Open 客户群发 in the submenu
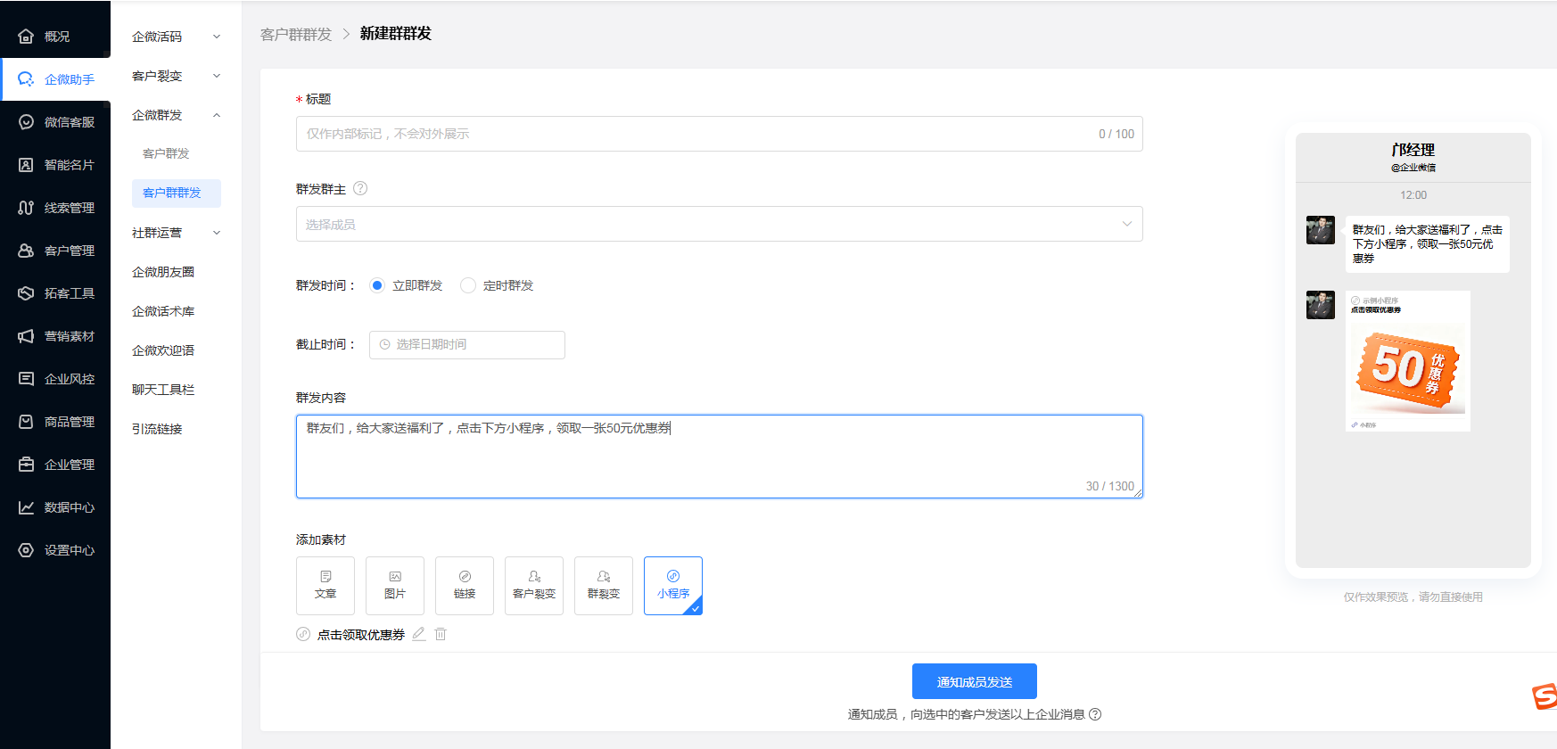 167,153
